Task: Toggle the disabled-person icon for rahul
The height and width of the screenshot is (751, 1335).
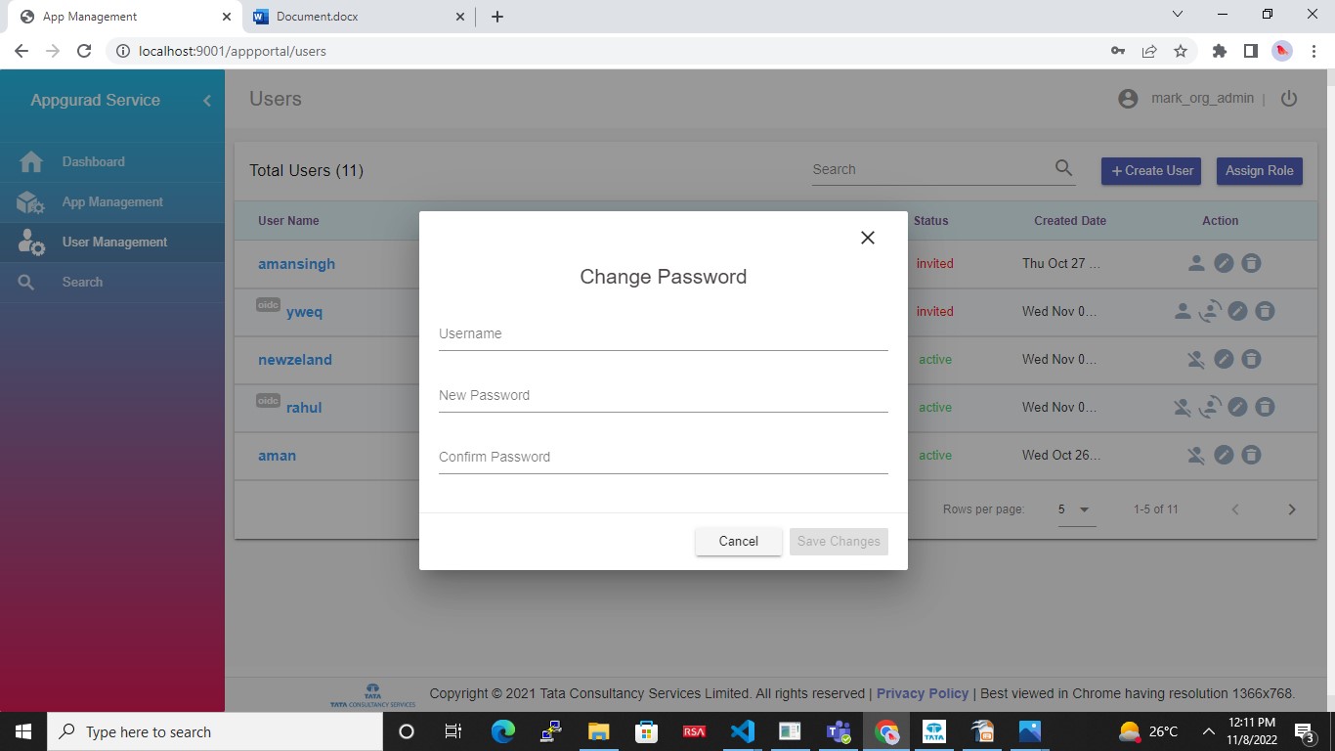Action: coord(1183,407)
